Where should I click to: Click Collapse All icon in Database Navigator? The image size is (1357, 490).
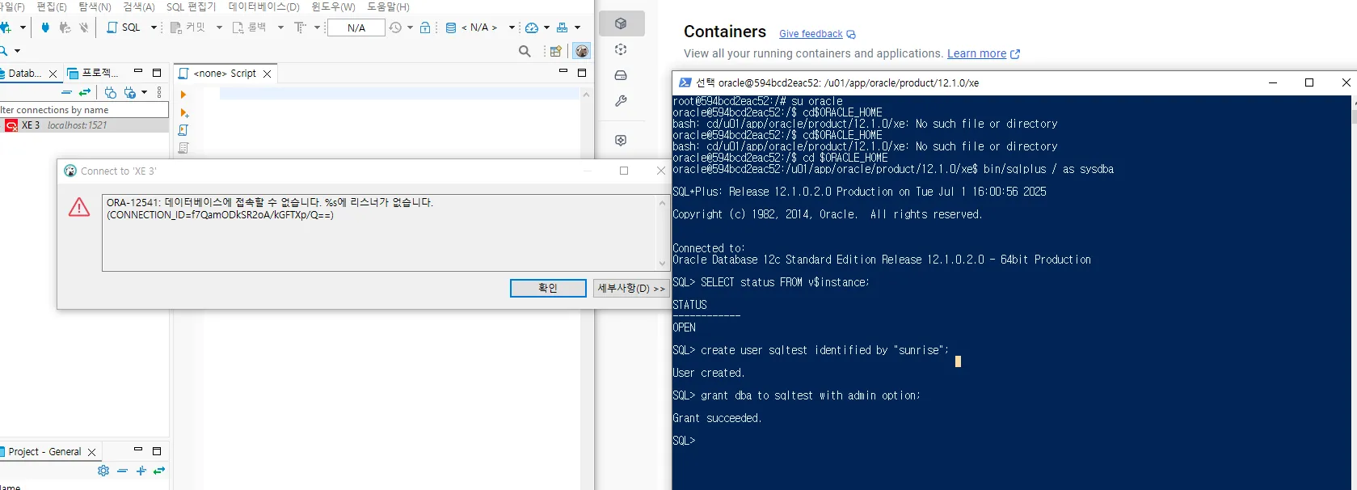pyautogui.click(x=67, y=92)
